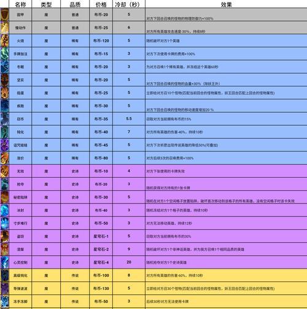
Task: Select the 冬眠 card icon
Action: (4, 67)
